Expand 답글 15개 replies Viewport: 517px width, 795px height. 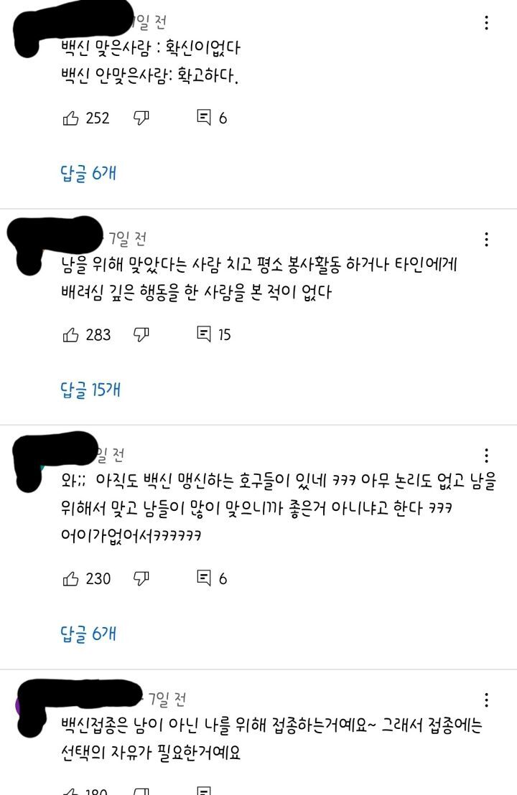(90, 390)
